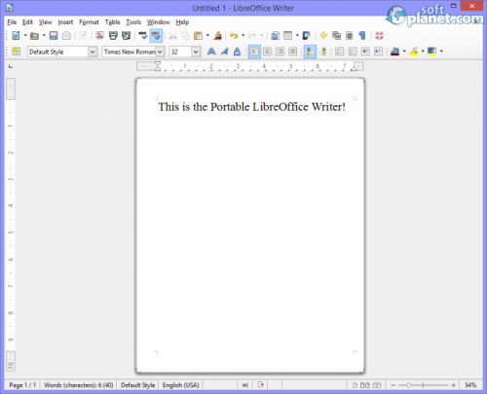
Task: Open the Default Style paragraph style dropdown
Action: tap(93, 52)
